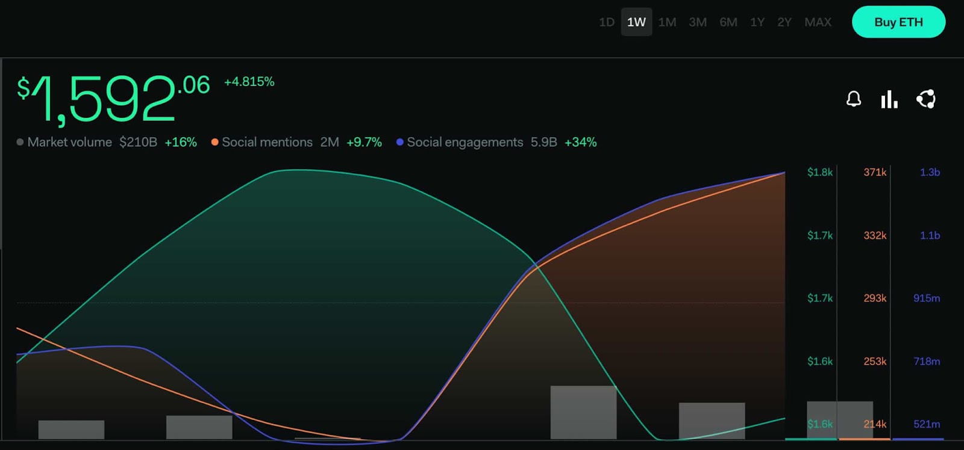Show the MAX time range
Screen dimensions: 964x450
click(818, 22)
